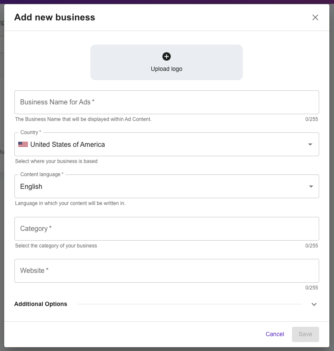Select the United States of America value
The width and height of the screenshot is (334, 351).
coord(67,145)
